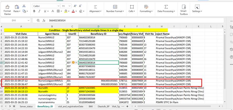233x110 pixels.
Task: Open the Smart Toolbox
Action: [184, 10]
